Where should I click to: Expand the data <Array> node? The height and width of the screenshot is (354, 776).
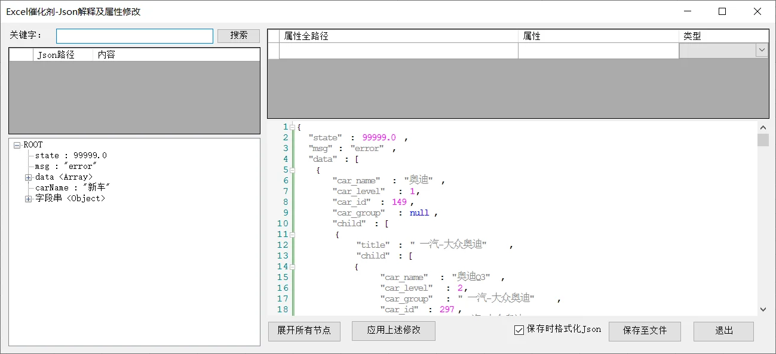click(x=28, y=177)
